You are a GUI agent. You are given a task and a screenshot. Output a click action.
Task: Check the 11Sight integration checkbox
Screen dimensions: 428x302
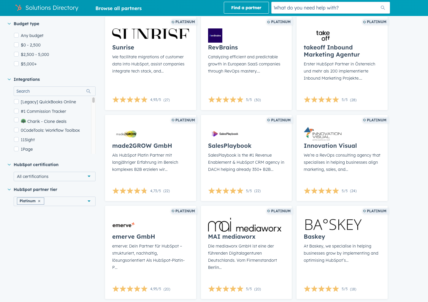click(x=16, y=139)
